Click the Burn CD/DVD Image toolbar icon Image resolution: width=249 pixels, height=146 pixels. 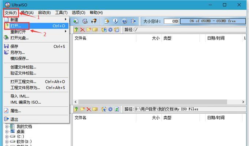pyautogui.click(x=94, y=21)
